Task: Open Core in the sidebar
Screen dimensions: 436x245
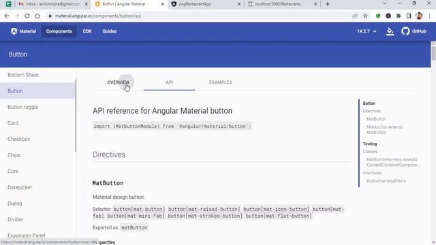Action: (x=38, y=171)
